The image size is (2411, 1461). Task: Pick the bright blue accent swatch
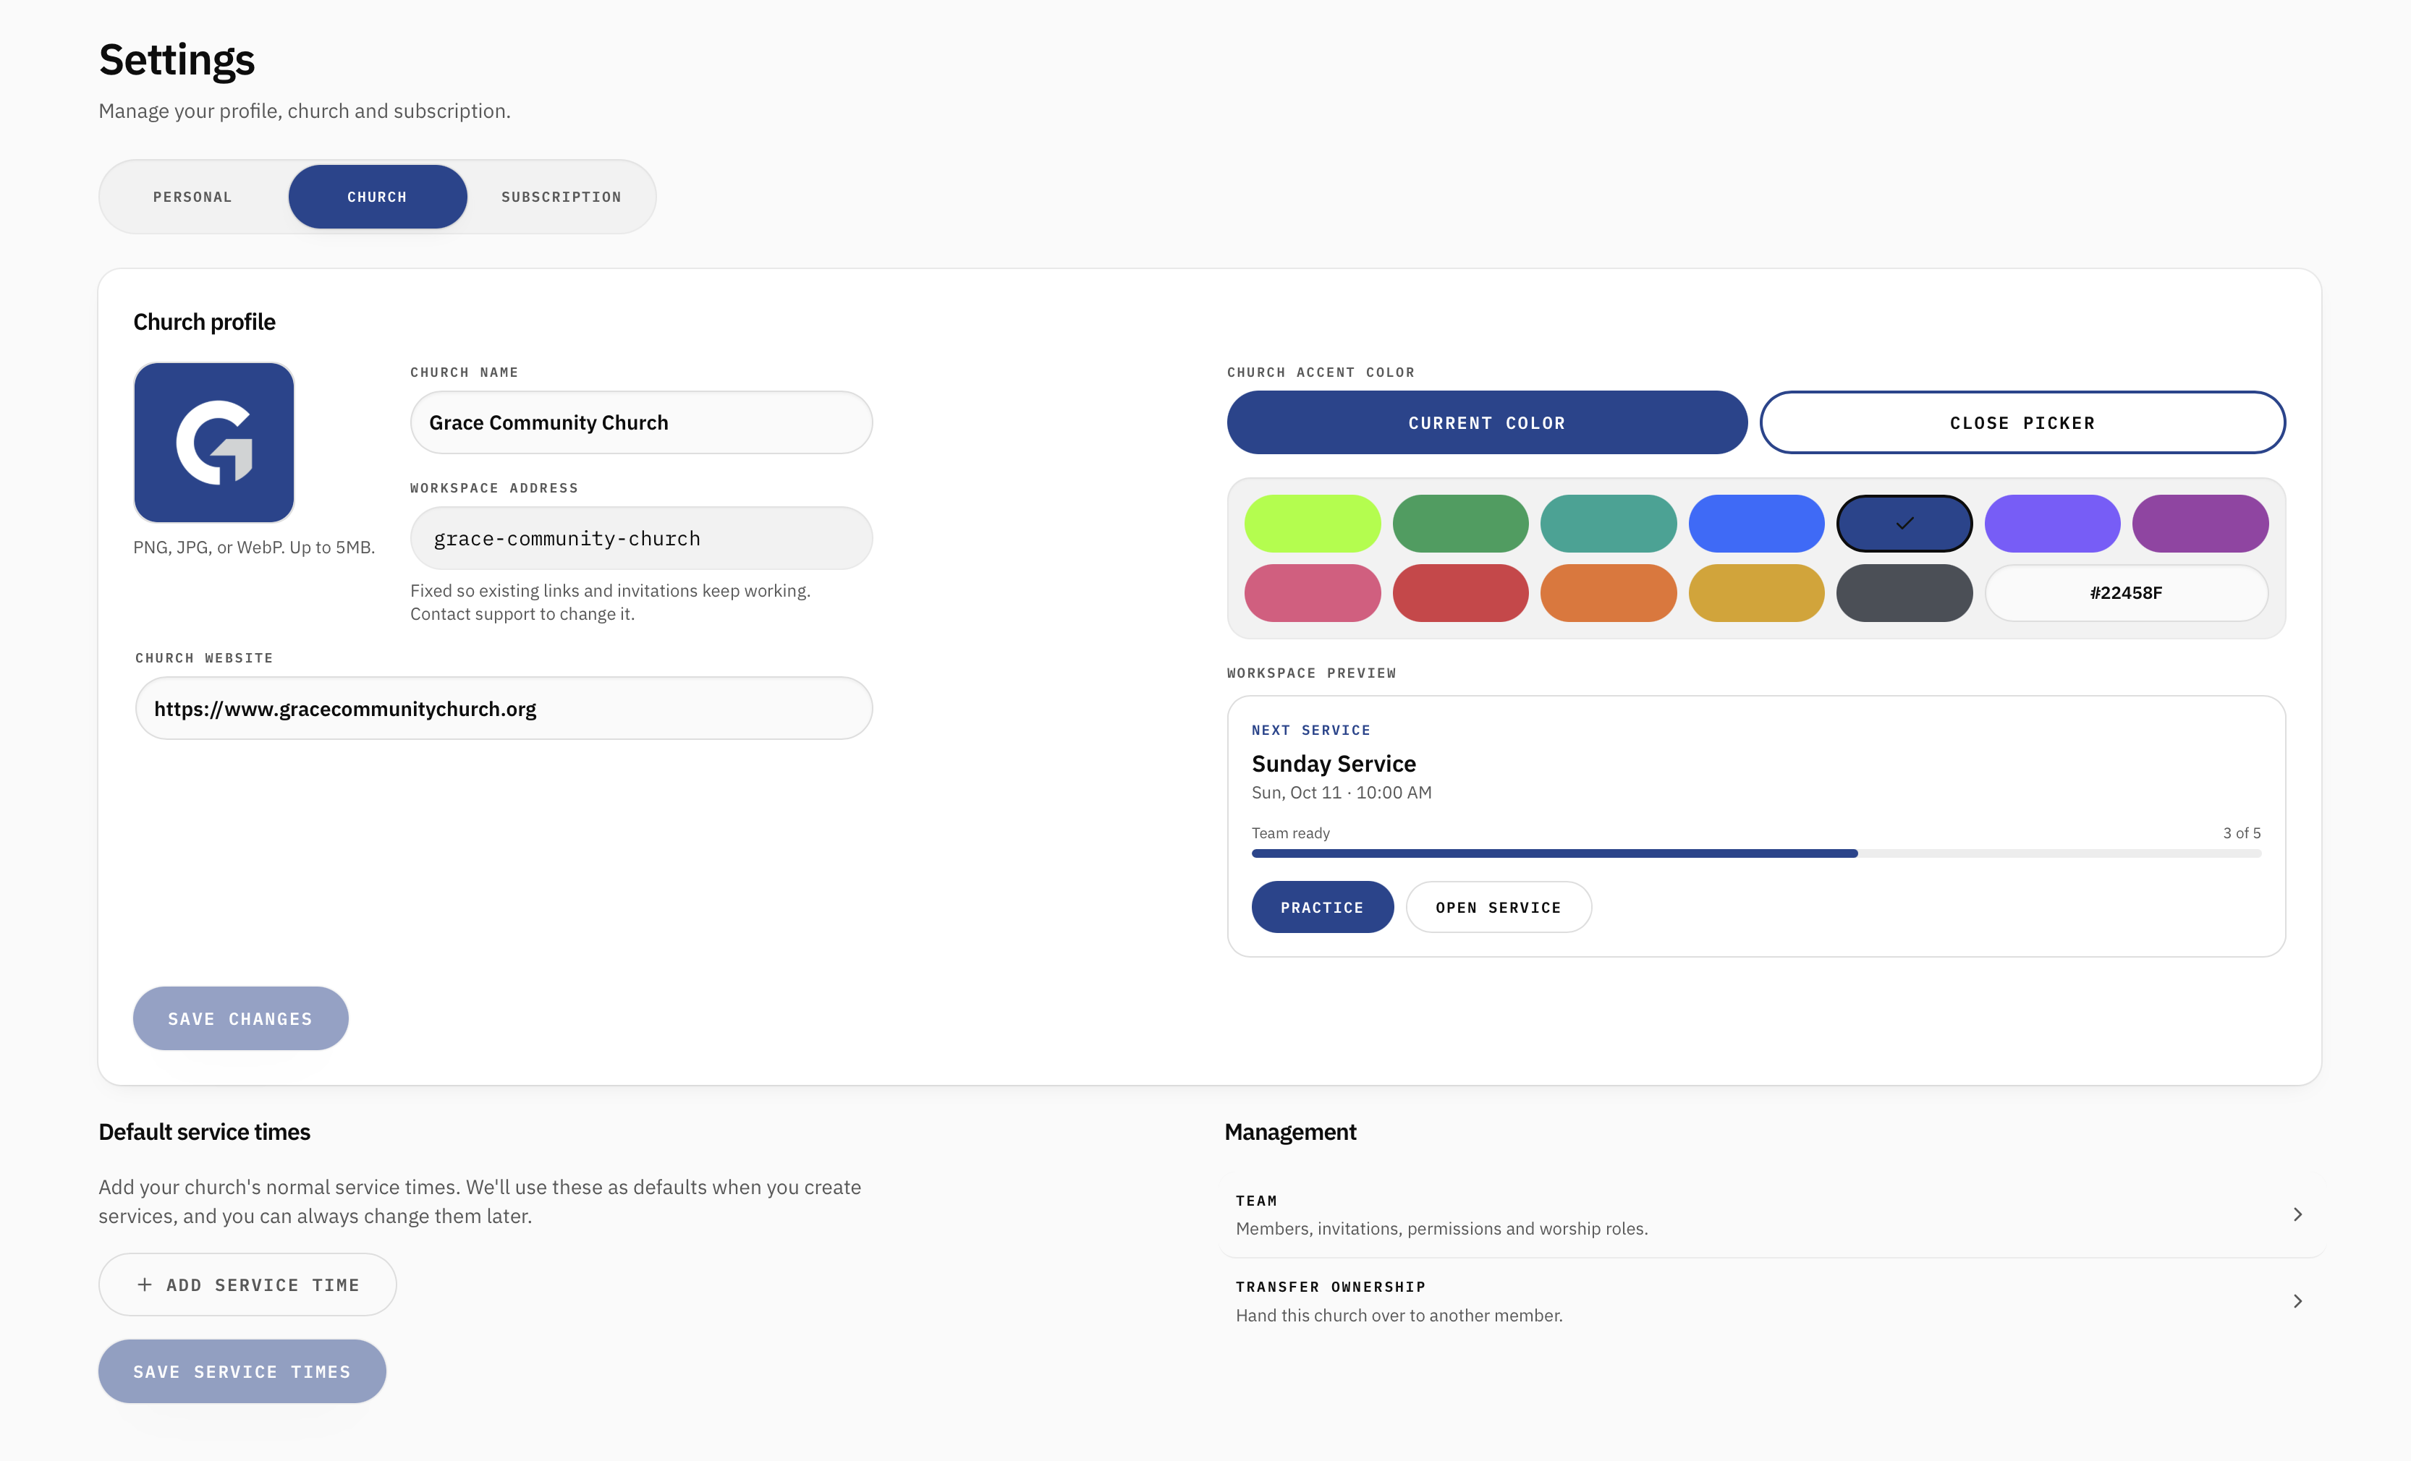click(1756, 523)
